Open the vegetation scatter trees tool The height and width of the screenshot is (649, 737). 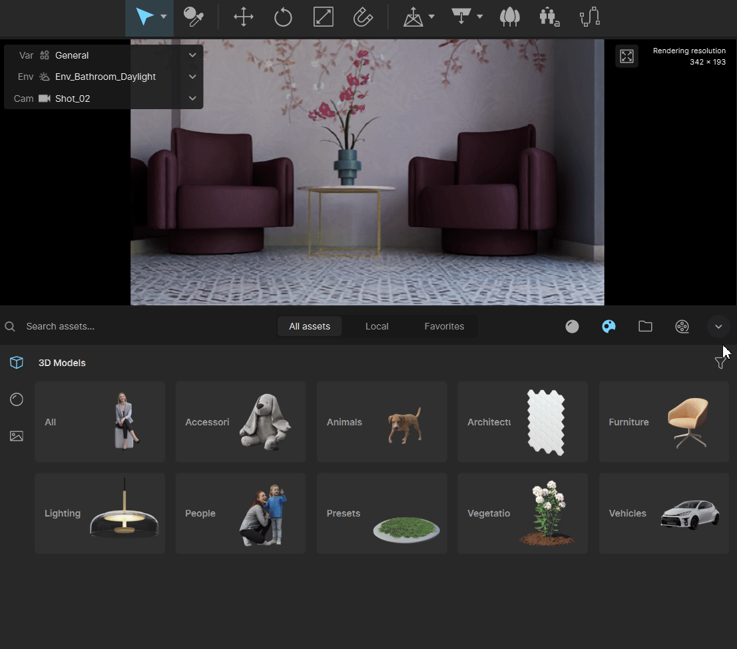[x=509, y=17]
